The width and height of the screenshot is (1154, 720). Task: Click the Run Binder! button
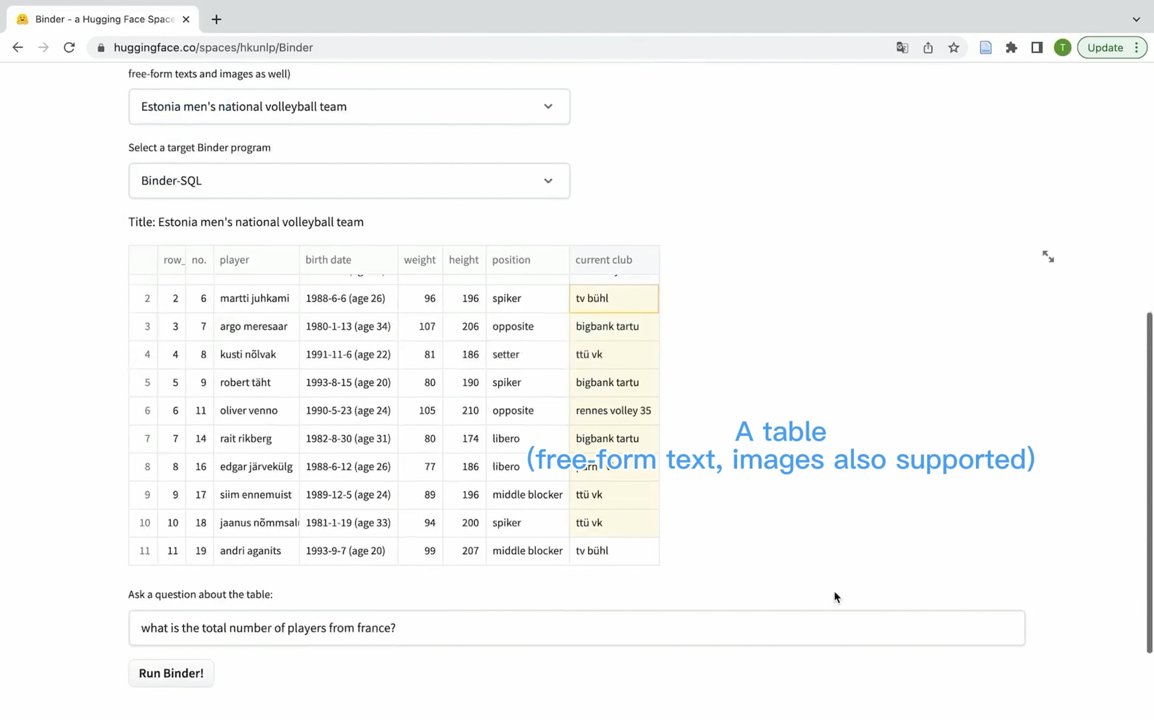point(171,673)
